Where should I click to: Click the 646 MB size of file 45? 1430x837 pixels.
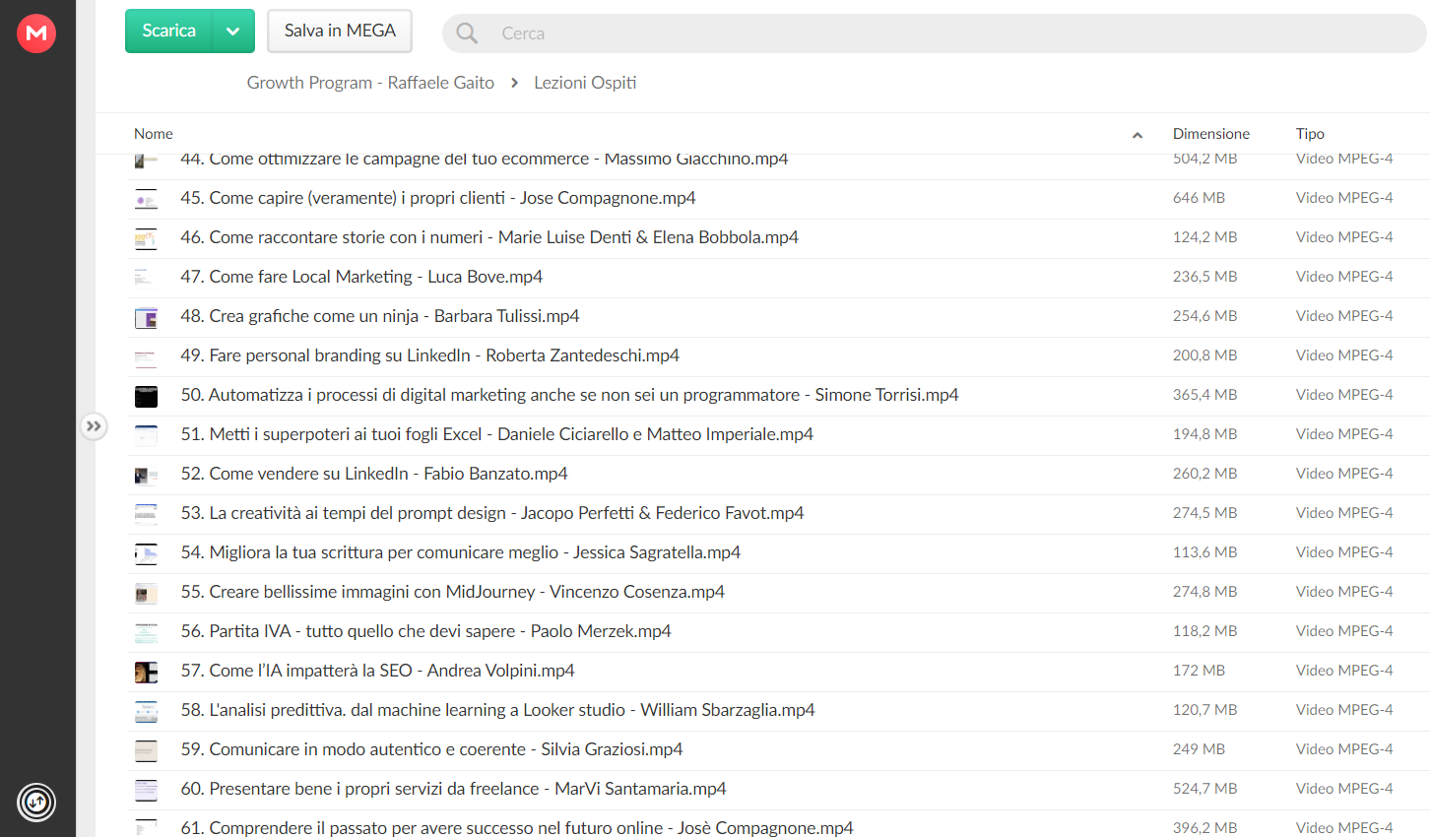tap(1199, 198)
